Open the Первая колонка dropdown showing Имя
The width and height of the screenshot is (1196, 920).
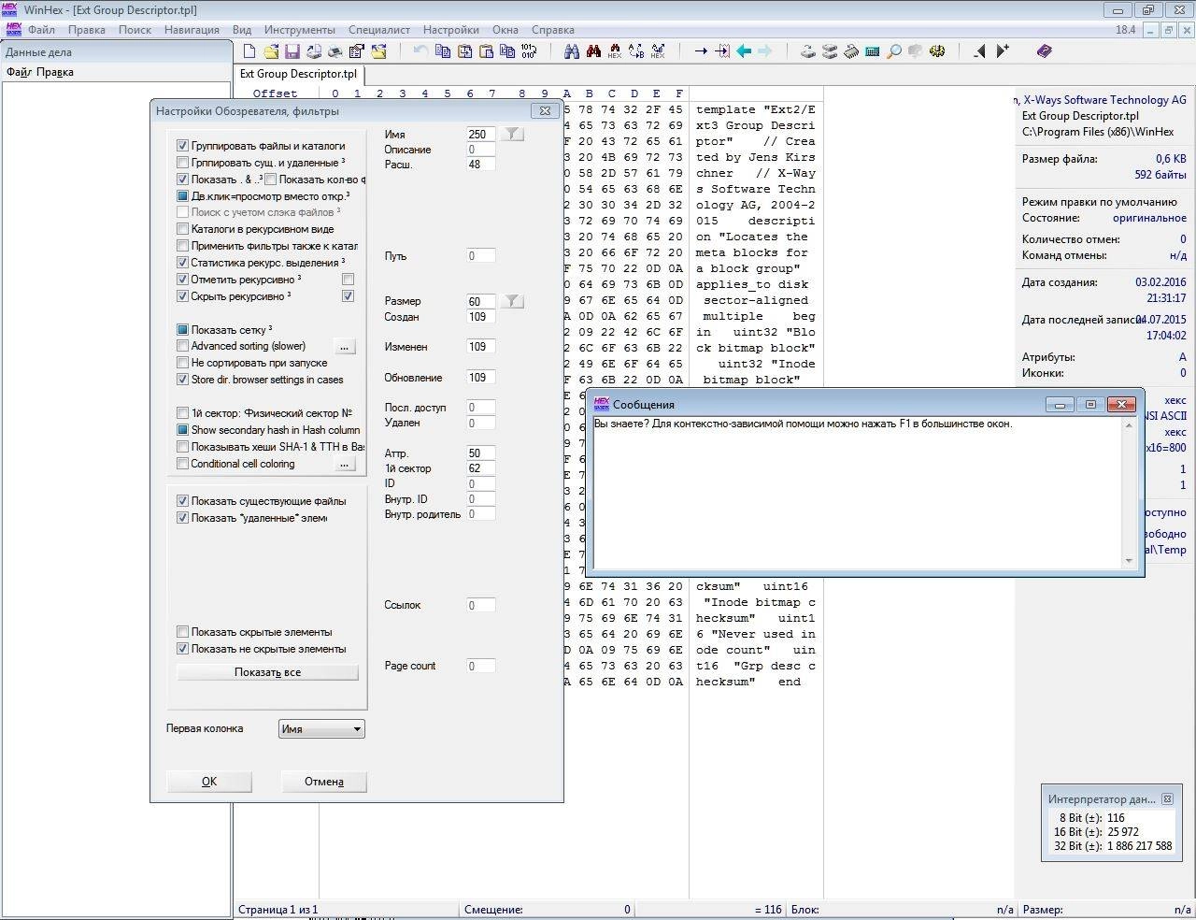pyautogui.click(x=321, y=729)
